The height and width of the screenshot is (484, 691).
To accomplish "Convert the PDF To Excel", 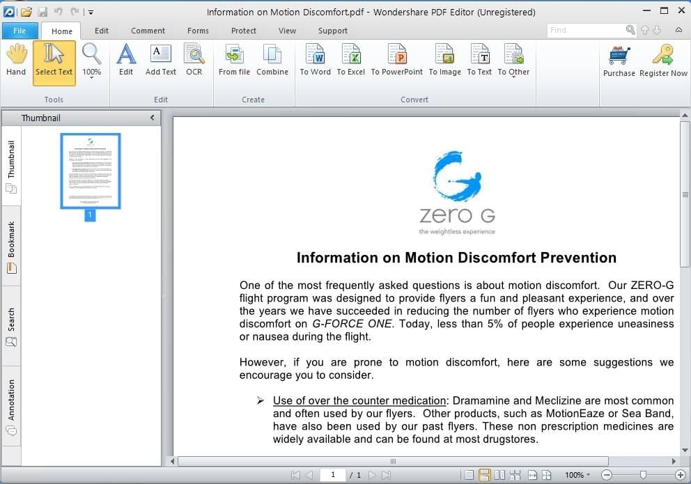I will [x=351, y=60].
